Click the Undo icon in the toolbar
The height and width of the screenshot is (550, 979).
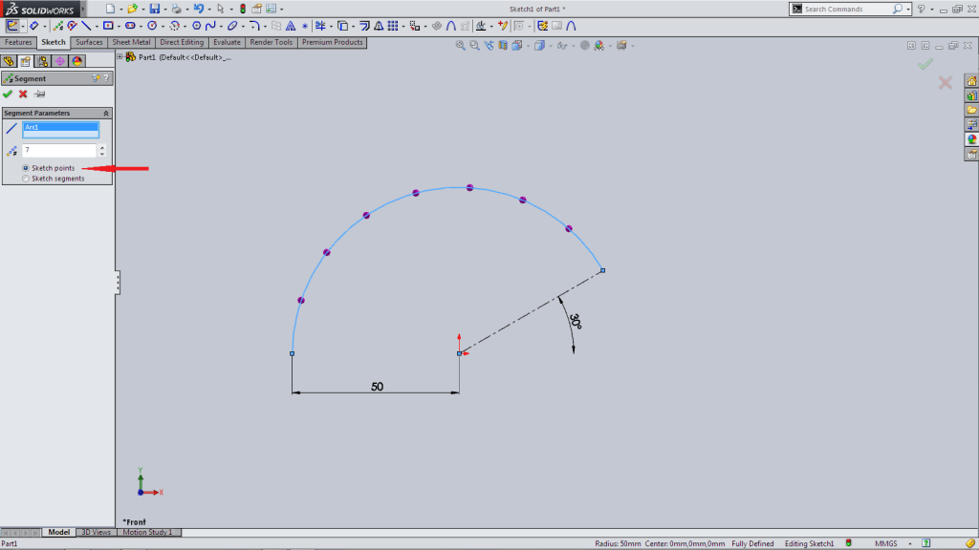[199, 9]
